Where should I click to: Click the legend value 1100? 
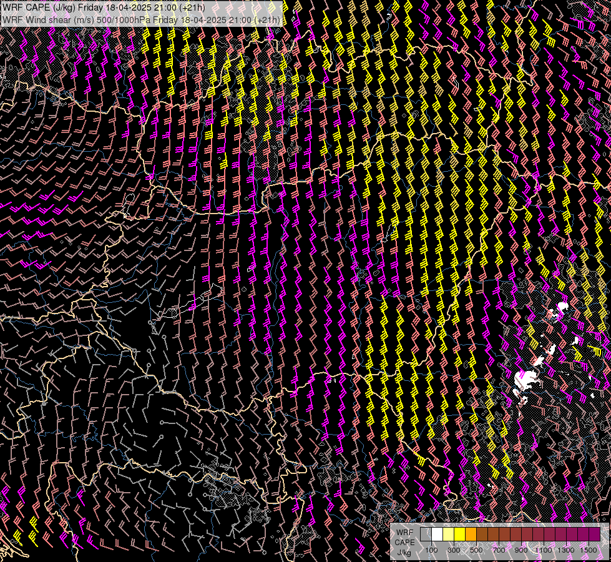point(543,550)
